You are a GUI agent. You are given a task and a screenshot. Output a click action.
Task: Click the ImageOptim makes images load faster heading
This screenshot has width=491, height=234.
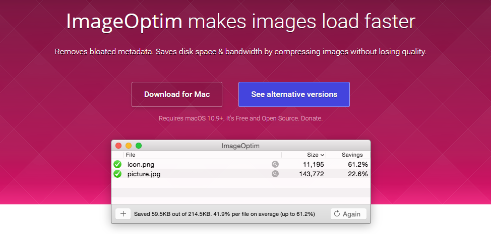tap(241, 22)
